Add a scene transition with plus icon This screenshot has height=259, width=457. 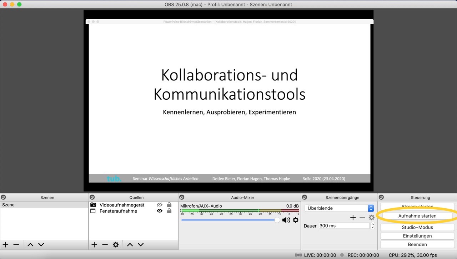[x=353, y=218]
